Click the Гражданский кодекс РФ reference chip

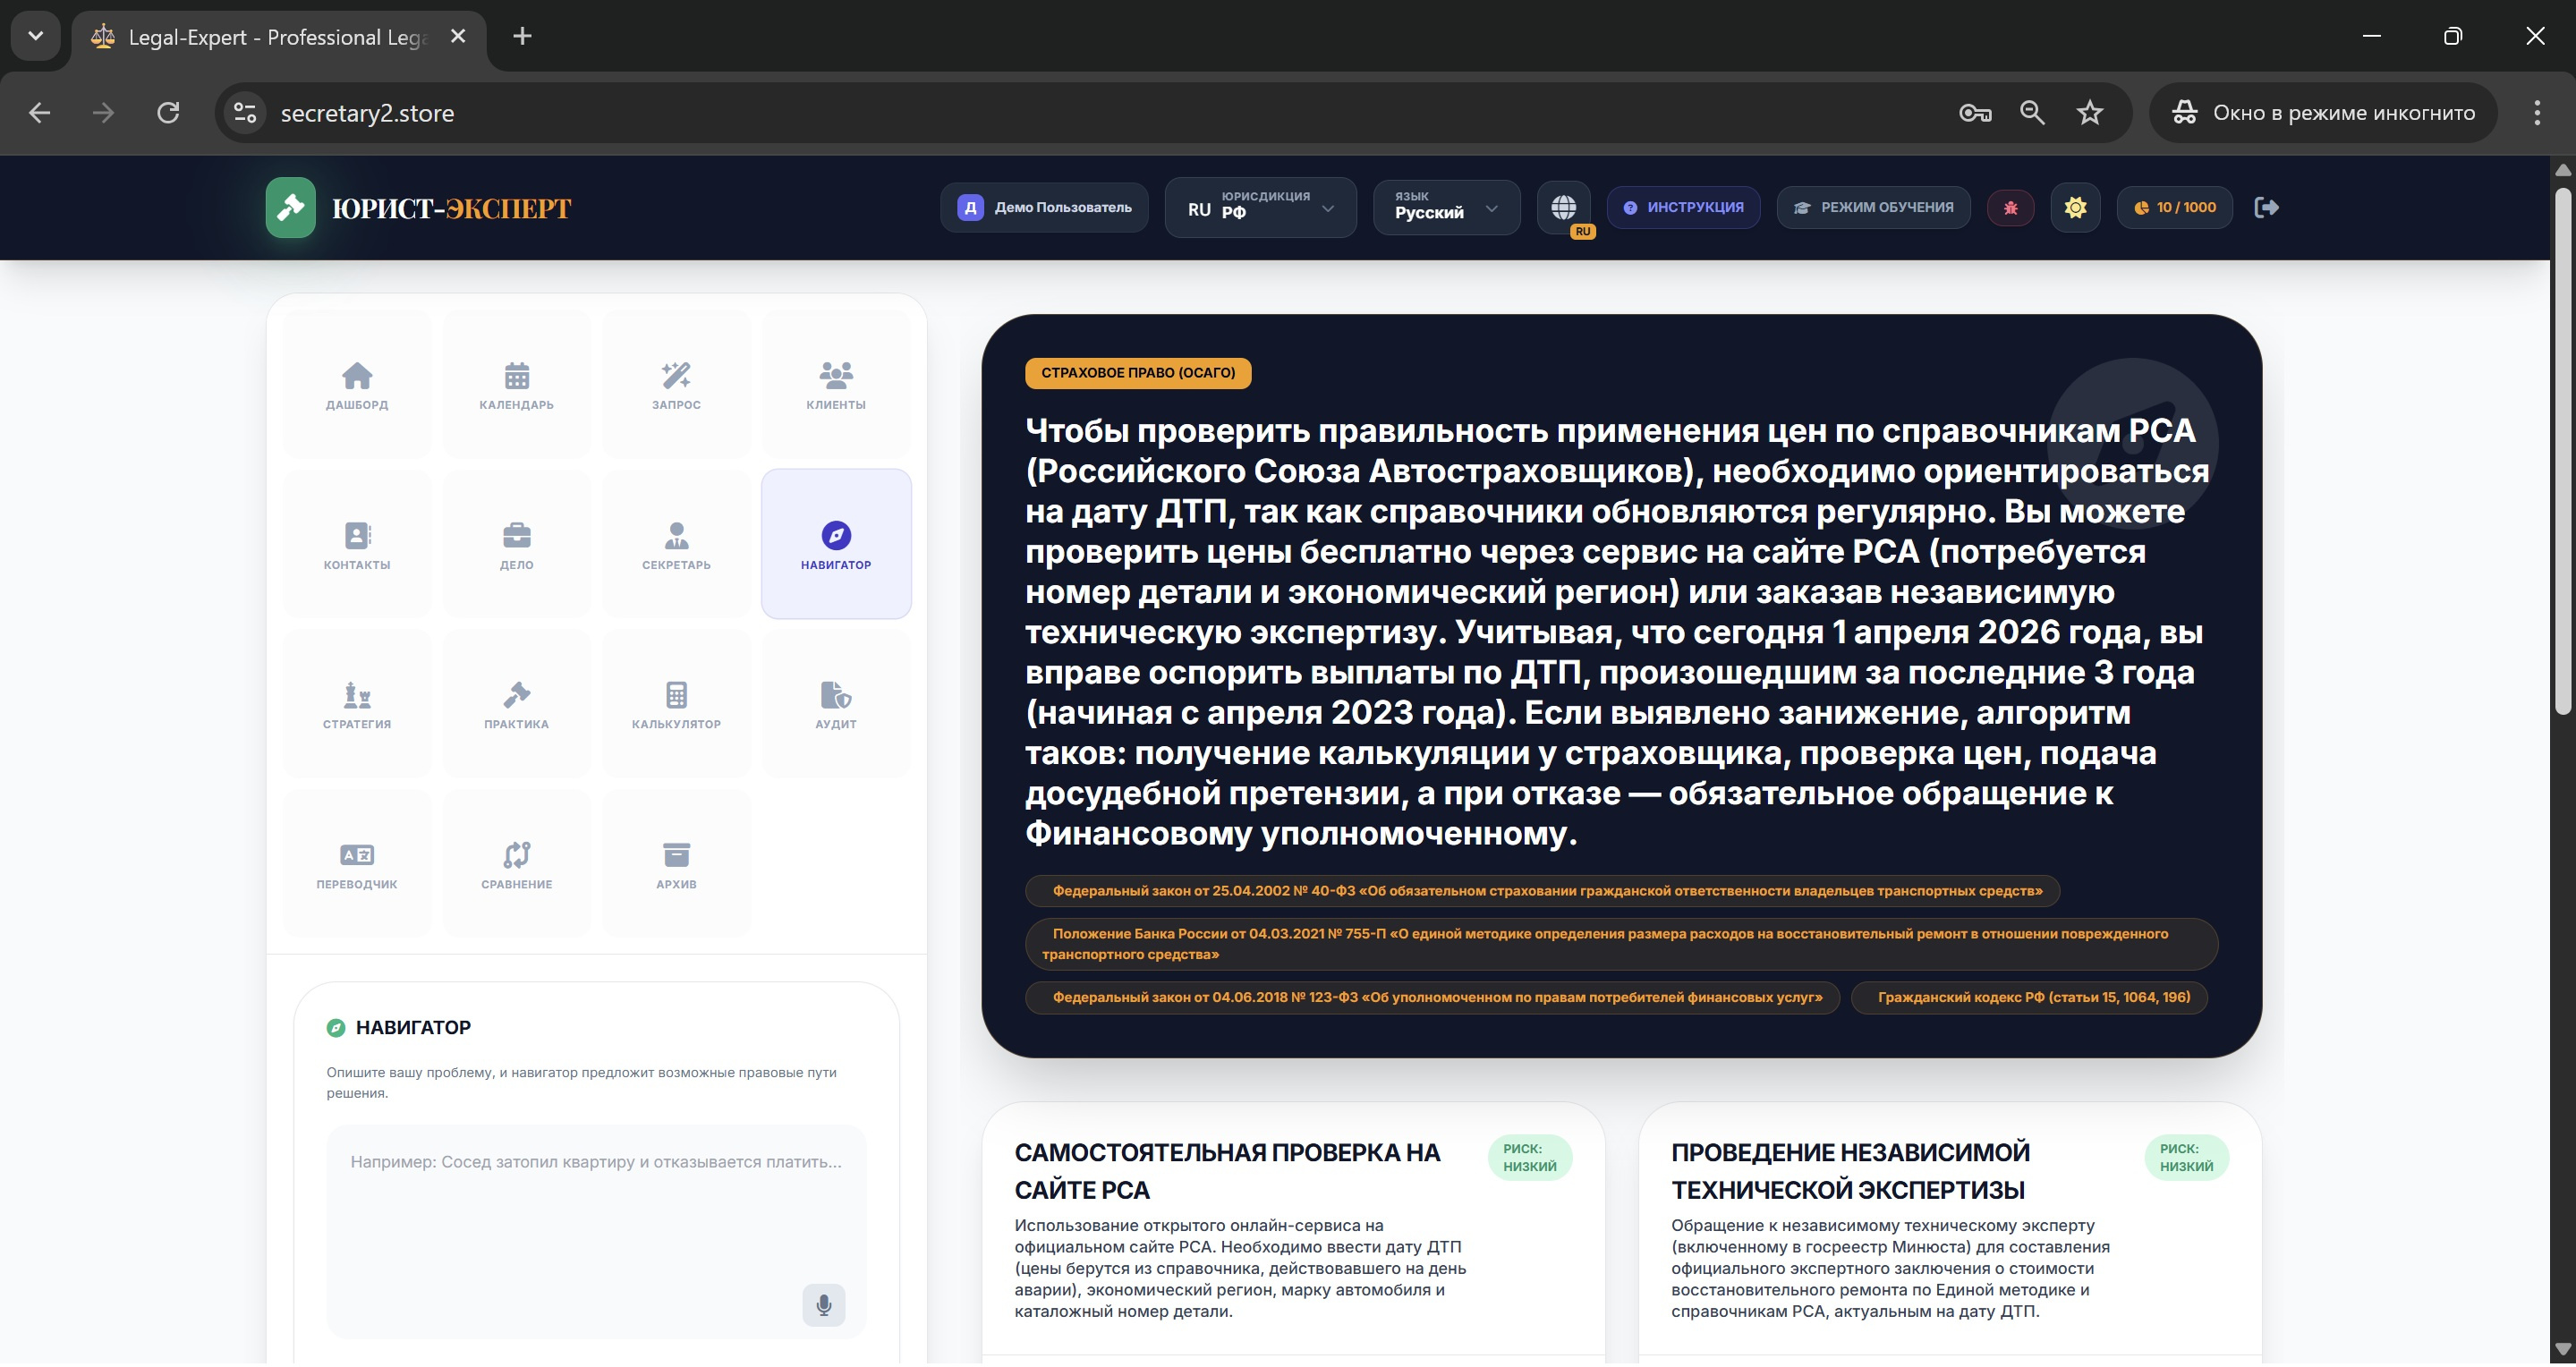pyautogui.click(x=2029, y=997)
